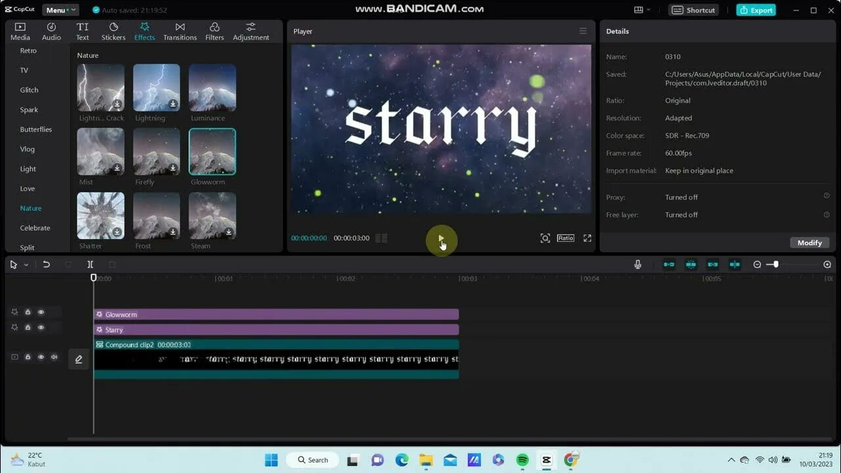This screenshot has width=841, height=473.
Task: Click the timeline grid icon beside timecode
Action: point(381,238)
